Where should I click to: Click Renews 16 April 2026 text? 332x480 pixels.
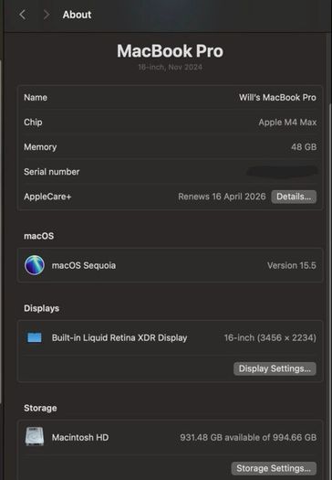[222, 197]
